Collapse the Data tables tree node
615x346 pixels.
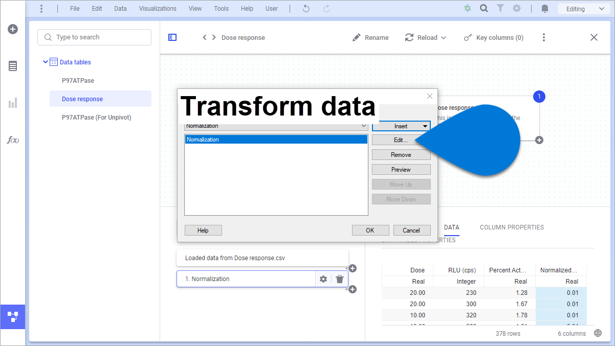[x=46, y=62]
